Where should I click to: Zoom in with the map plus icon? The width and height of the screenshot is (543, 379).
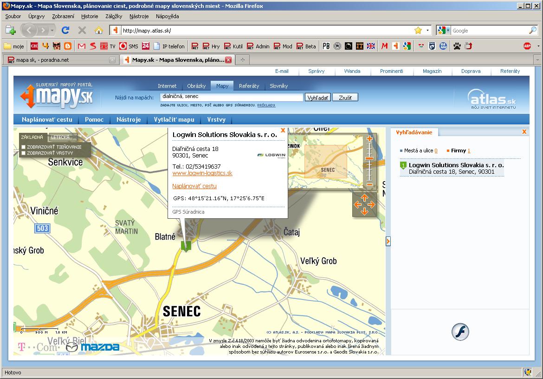[x=369, y=139]
